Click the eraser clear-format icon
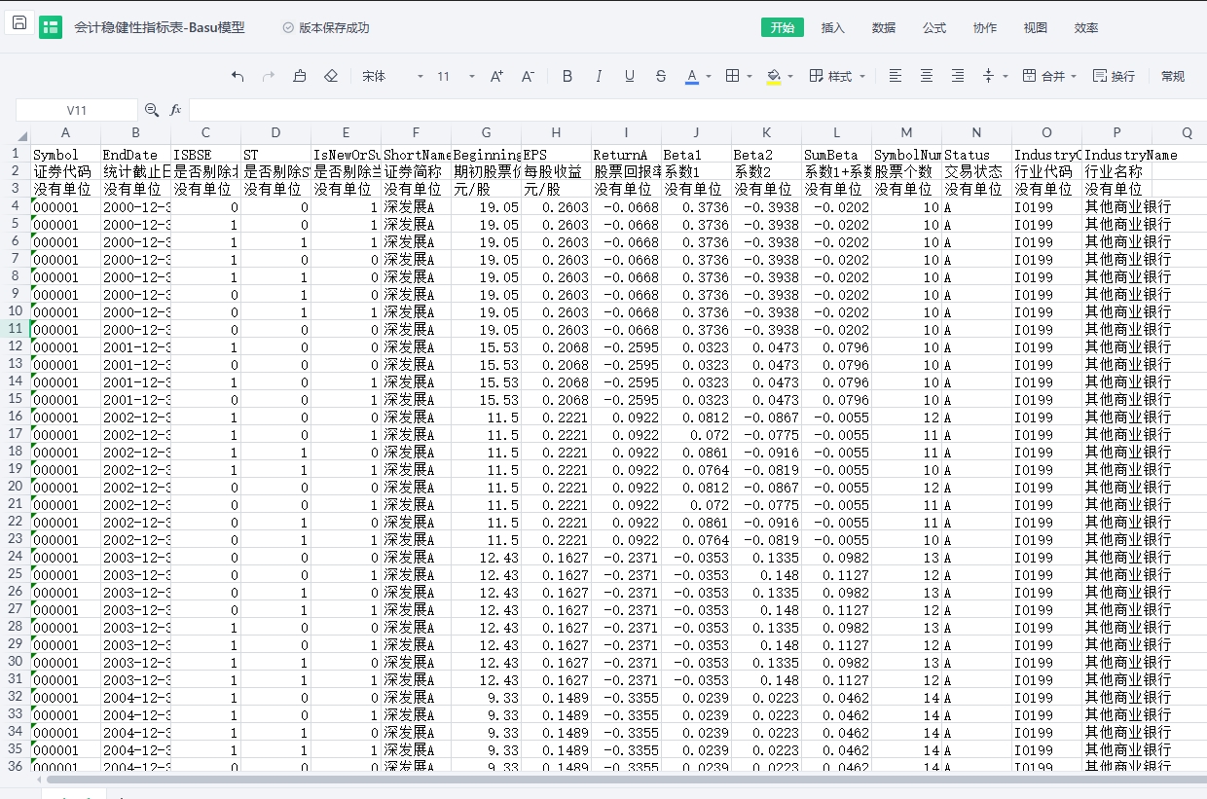The image size is (1207, 799). coord(331,76)
